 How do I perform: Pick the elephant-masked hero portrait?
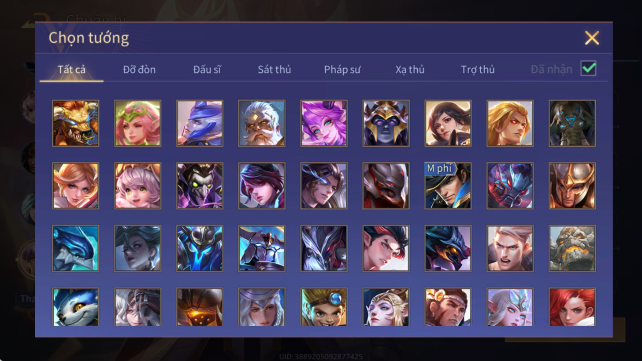[572, 123]
